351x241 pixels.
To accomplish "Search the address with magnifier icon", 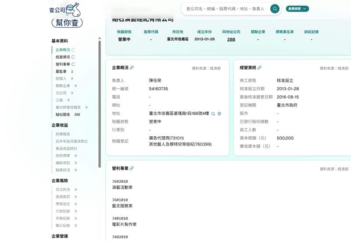I will [213, 113].
